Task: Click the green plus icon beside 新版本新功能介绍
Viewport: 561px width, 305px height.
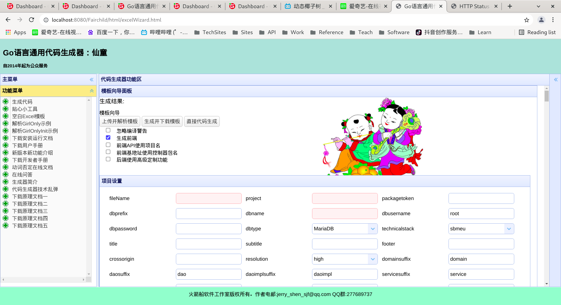Action: point(6,152)
